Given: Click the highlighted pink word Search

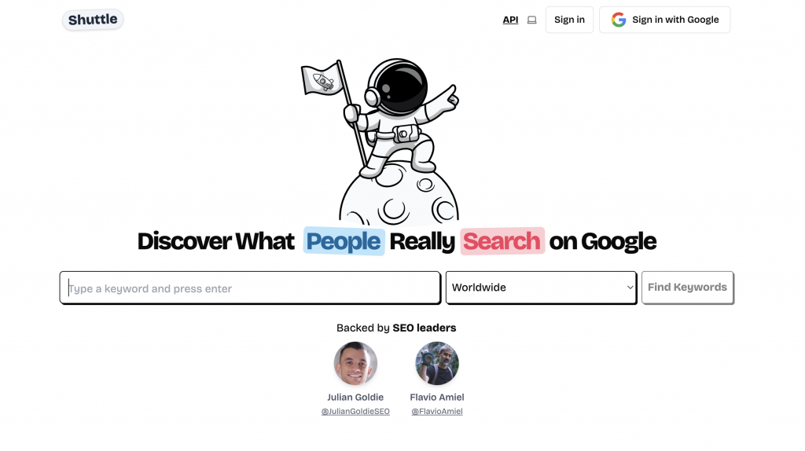Looking at the screenshot, I should [x=502, y=241].
